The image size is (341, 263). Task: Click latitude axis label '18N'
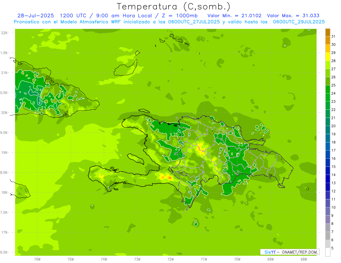pos(5,192)
